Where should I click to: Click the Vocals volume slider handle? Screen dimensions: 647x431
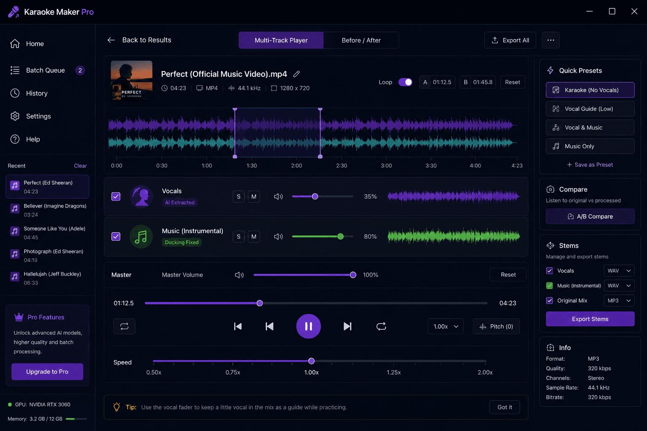315,197
